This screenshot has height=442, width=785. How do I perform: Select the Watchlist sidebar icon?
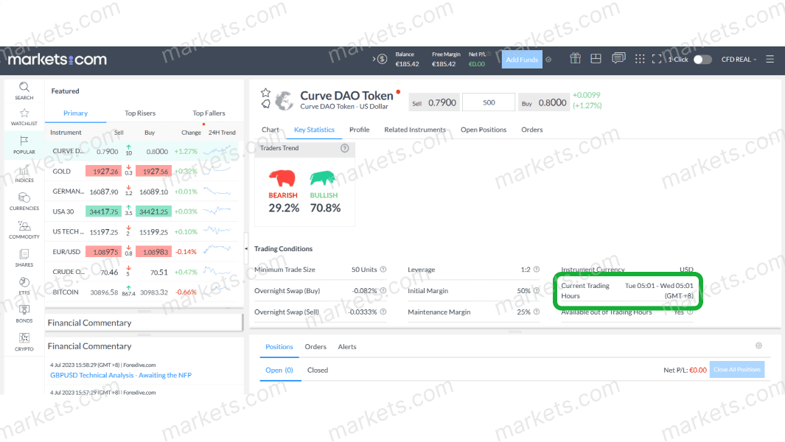(x=24, y=118)
